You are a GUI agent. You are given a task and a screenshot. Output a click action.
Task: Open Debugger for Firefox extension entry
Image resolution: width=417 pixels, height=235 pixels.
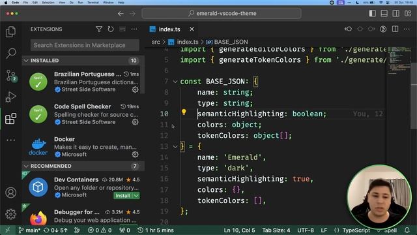pyautogui.click(x=83, y=216)
